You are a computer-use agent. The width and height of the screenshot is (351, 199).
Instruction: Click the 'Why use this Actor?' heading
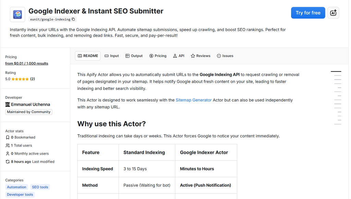pos(111,124)
